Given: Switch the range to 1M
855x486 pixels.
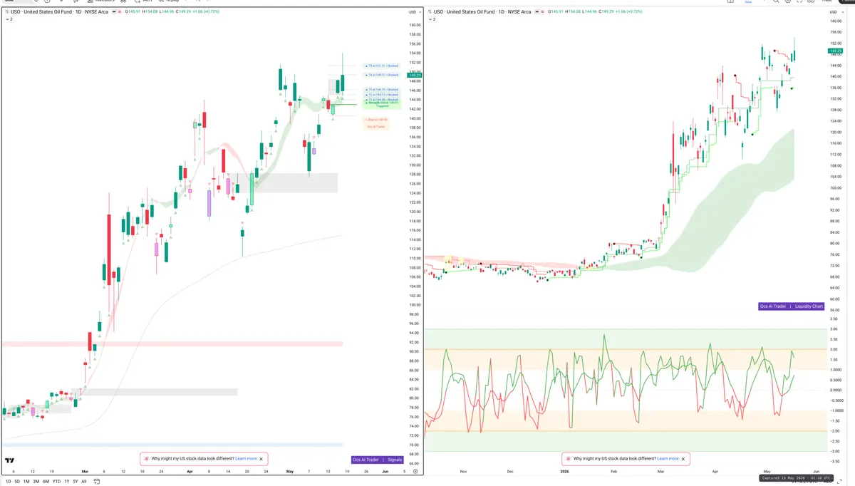Looking at the screenshot, I should coord(26,482).
